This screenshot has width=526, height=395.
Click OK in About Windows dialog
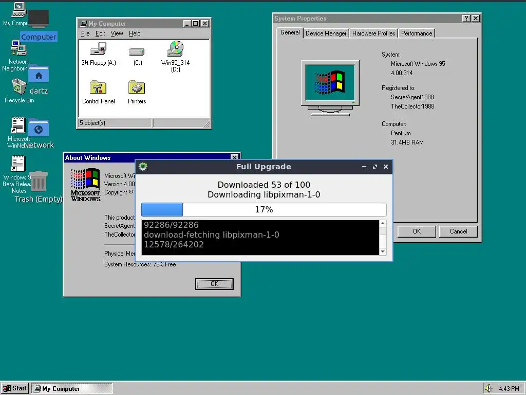(214, 284)
